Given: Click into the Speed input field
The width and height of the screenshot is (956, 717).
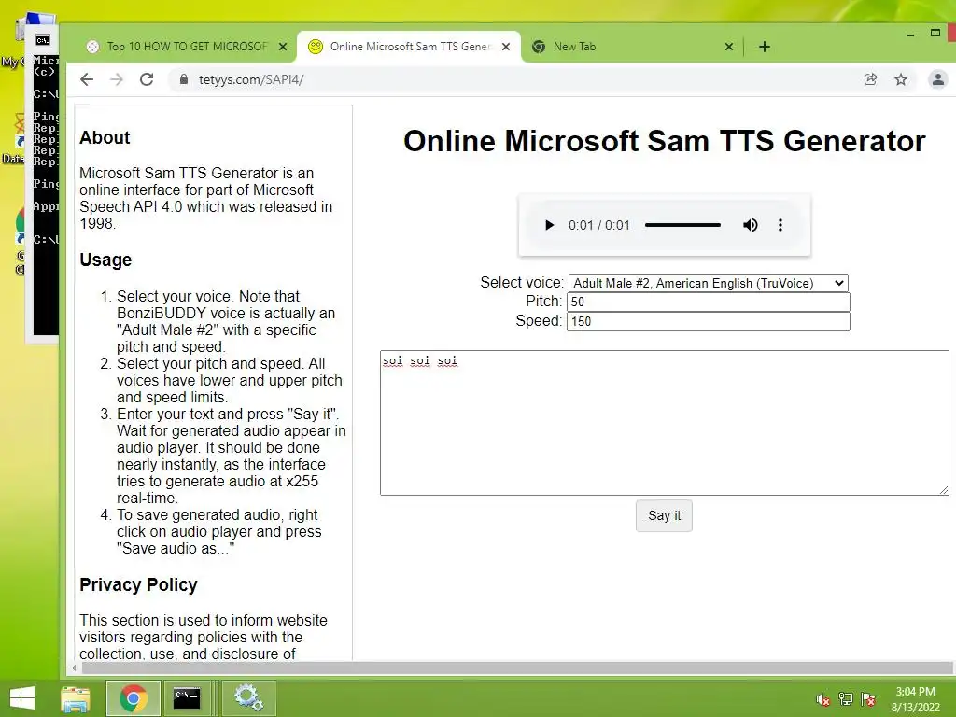Looking at the screenshot, I should [708, 321].
